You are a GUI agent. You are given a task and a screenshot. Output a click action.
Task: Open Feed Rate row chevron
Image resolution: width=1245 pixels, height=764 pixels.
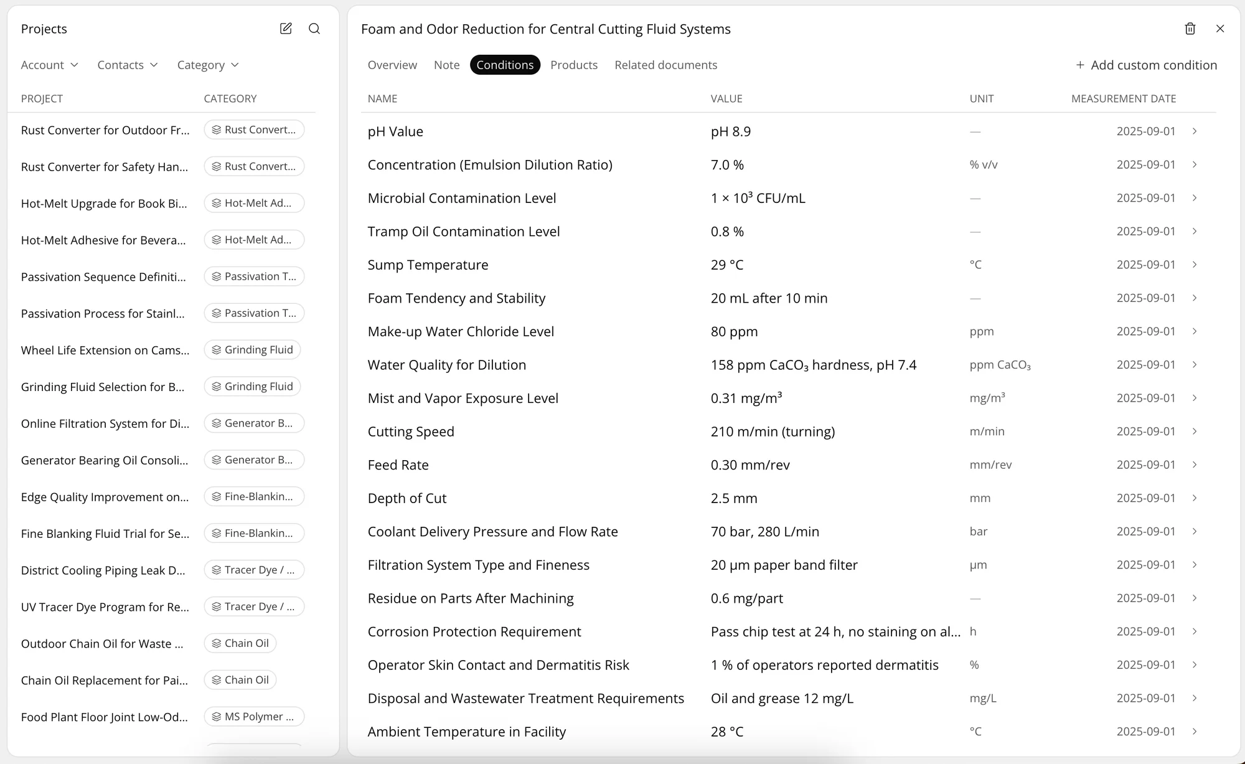tap(1195, 465)
